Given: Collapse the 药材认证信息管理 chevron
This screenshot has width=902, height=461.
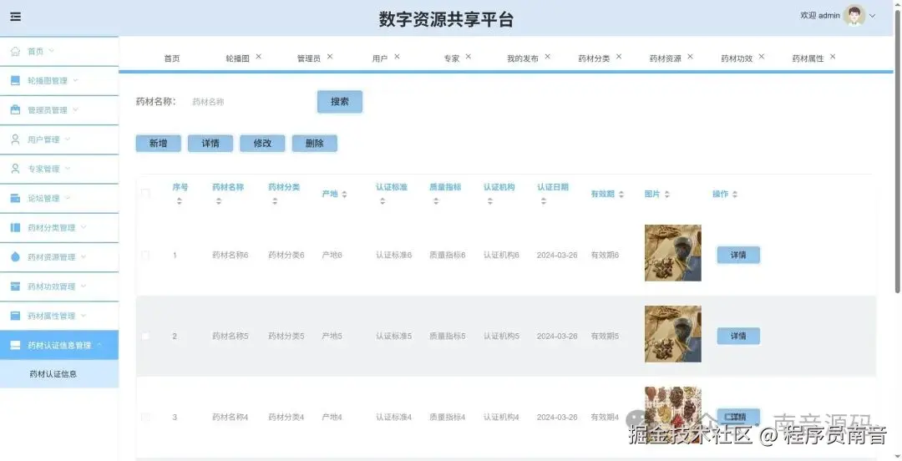Looking at the screenshot, I should 99,345.
